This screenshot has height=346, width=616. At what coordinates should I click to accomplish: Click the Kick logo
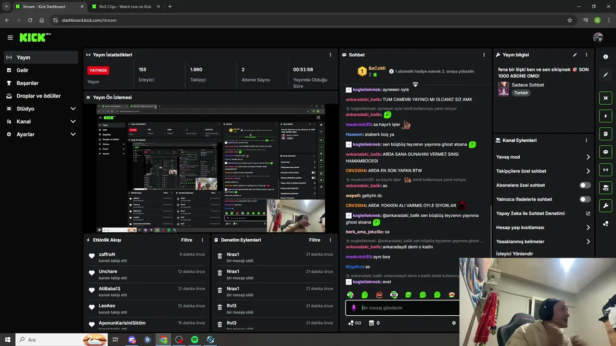click(x=35, y=37)
